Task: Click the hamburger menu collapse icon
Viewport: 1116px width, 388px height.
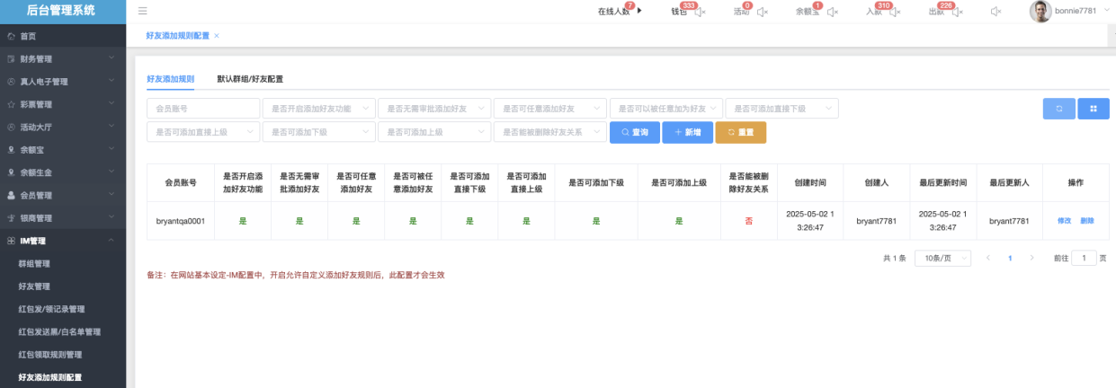Action: click(143, 12)
